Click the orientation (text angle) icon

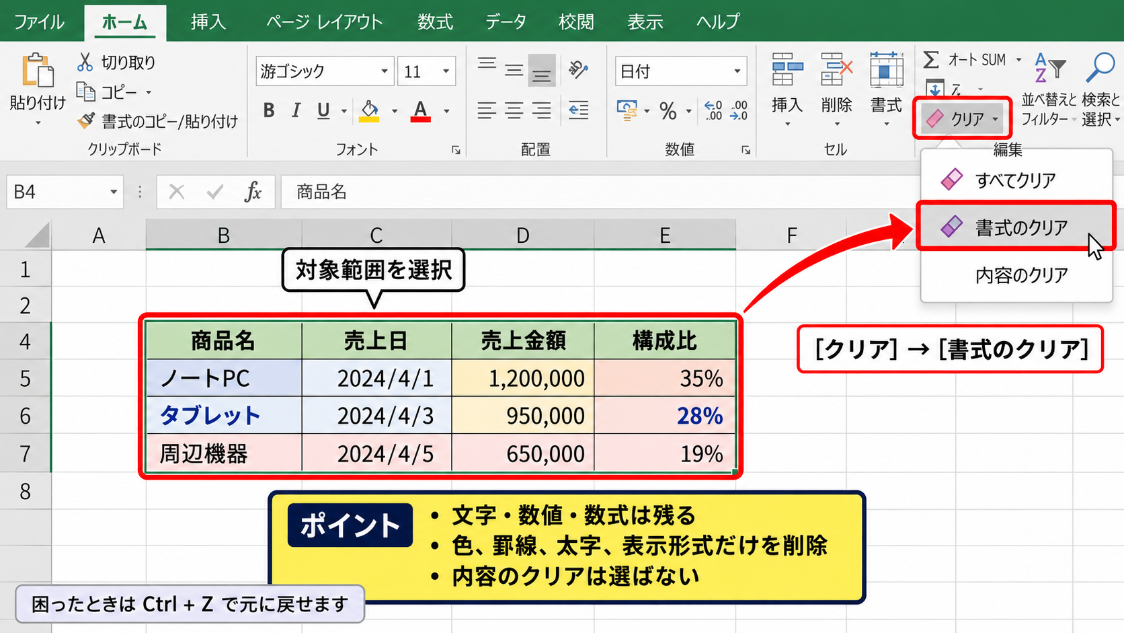tap(578, 69)
